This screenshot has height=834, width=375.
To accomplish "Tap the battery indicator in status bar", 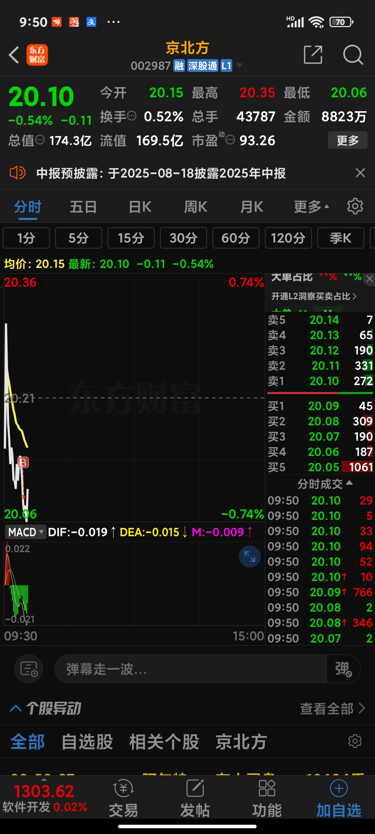I will pos(341,22).
